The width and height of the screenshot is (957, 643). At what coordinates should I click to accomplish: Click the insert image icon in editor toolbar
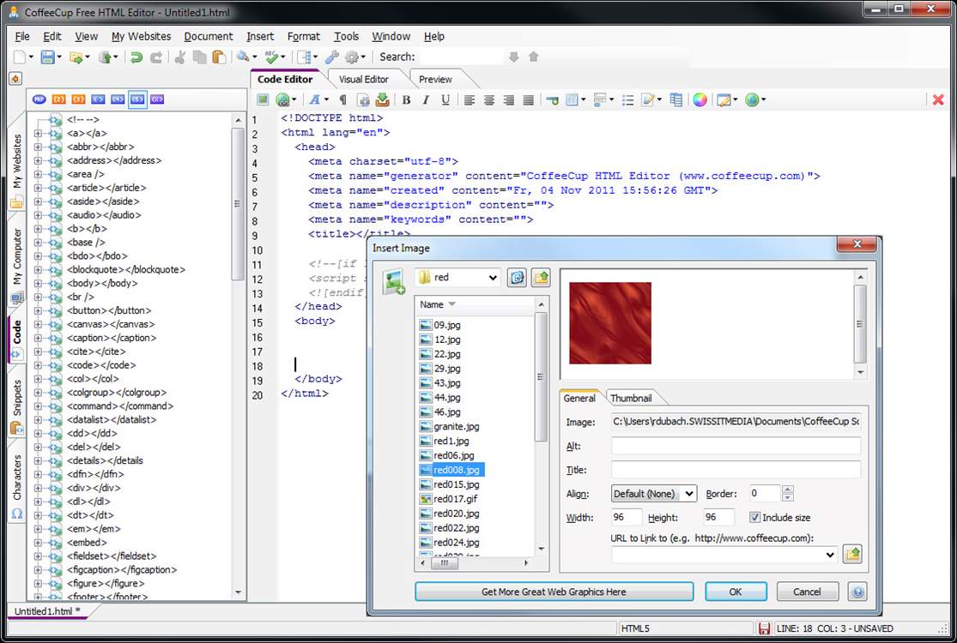pos(263,99)
